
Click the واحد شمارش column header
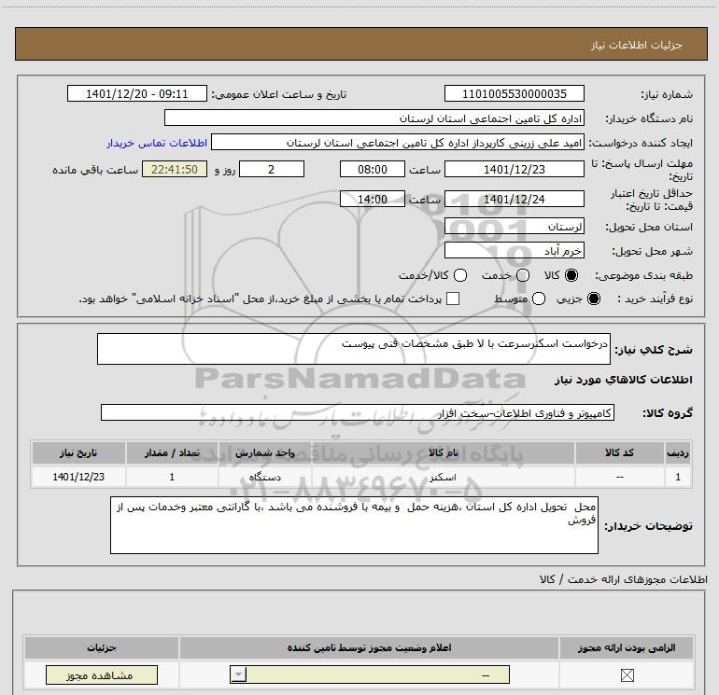tap(265, 452)
